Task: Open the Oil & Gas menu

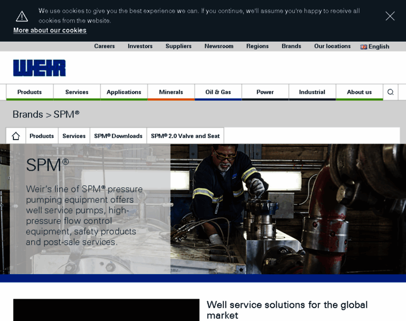Action: tap(218, 92)
